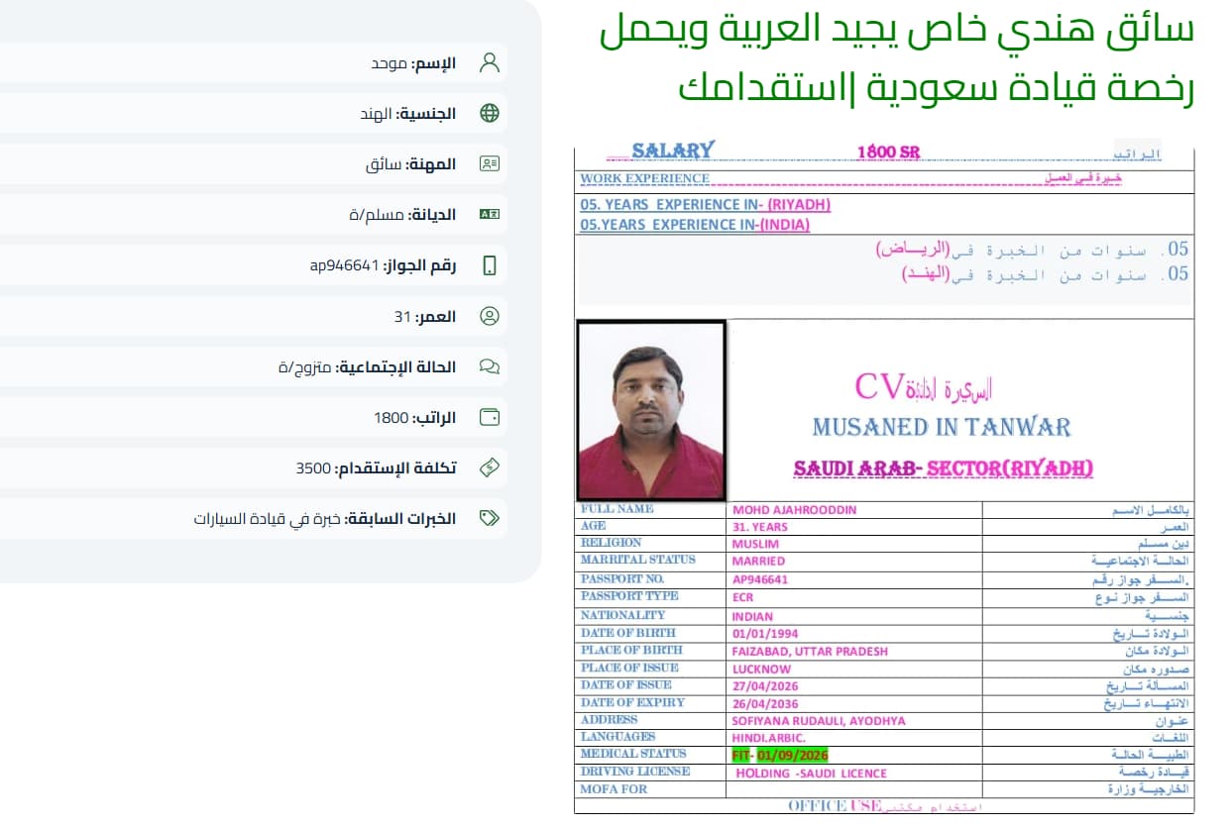Click the user circle icon beside العمر
1231x828 pixels.
coord(490,317)
